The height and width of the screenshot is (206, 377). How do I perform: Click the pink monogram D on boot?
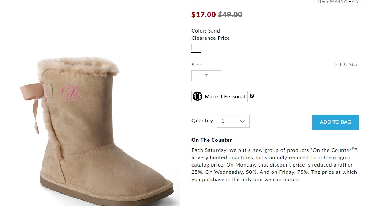(71, 93)
